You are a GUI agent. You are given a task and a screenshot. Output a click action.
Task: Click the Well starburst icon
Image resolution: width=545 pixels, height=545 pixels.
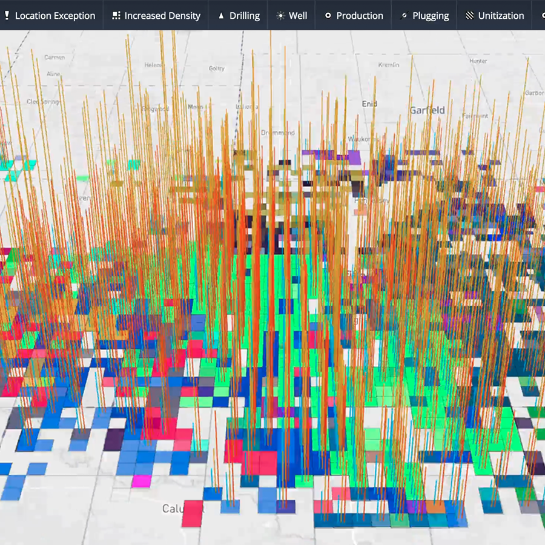click(x=280, y=16)
